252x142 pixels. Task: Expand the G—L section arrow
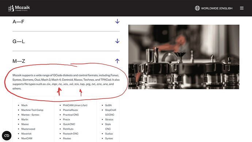(117, 41)
